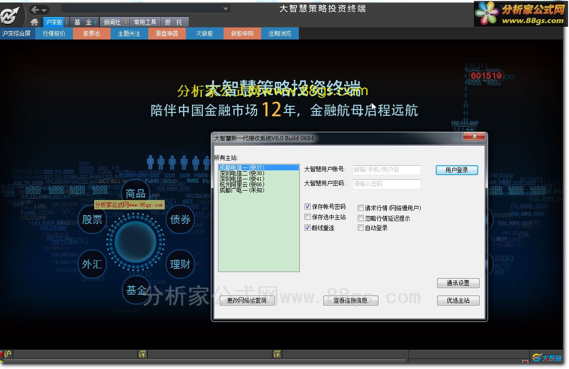569x369 pixels.
Task: Open the dotted expander on the 基金 toolbar tab
Action: (96, 22)
